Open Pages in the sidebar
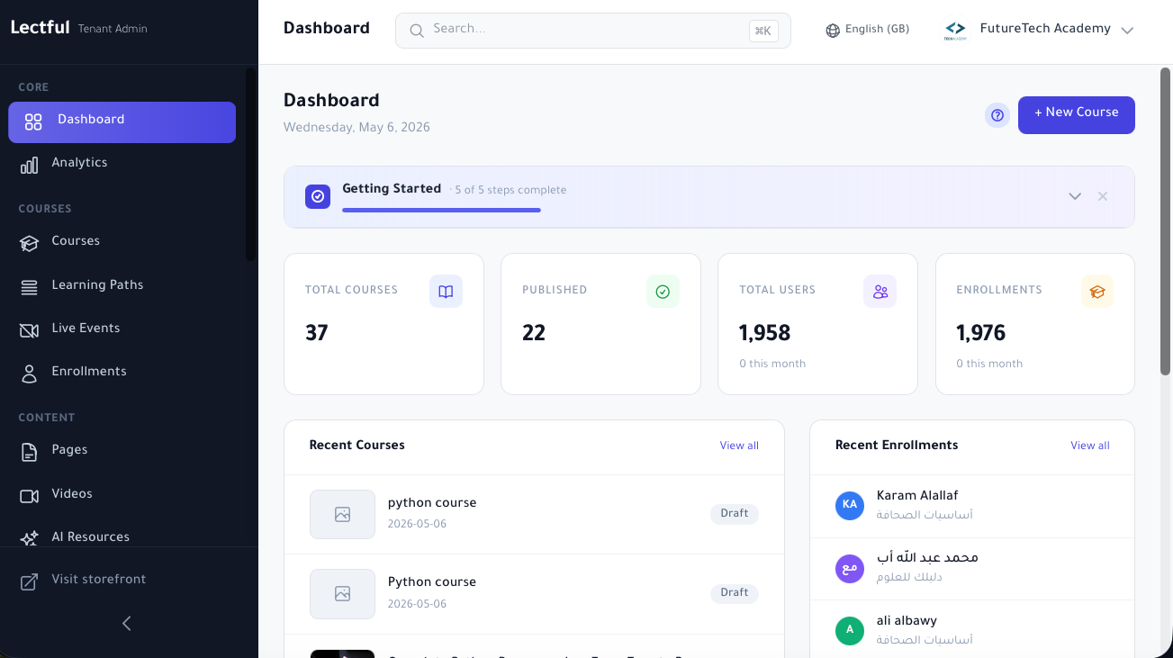Screen dimensions: 1173x658 click(x=122, y=452)
